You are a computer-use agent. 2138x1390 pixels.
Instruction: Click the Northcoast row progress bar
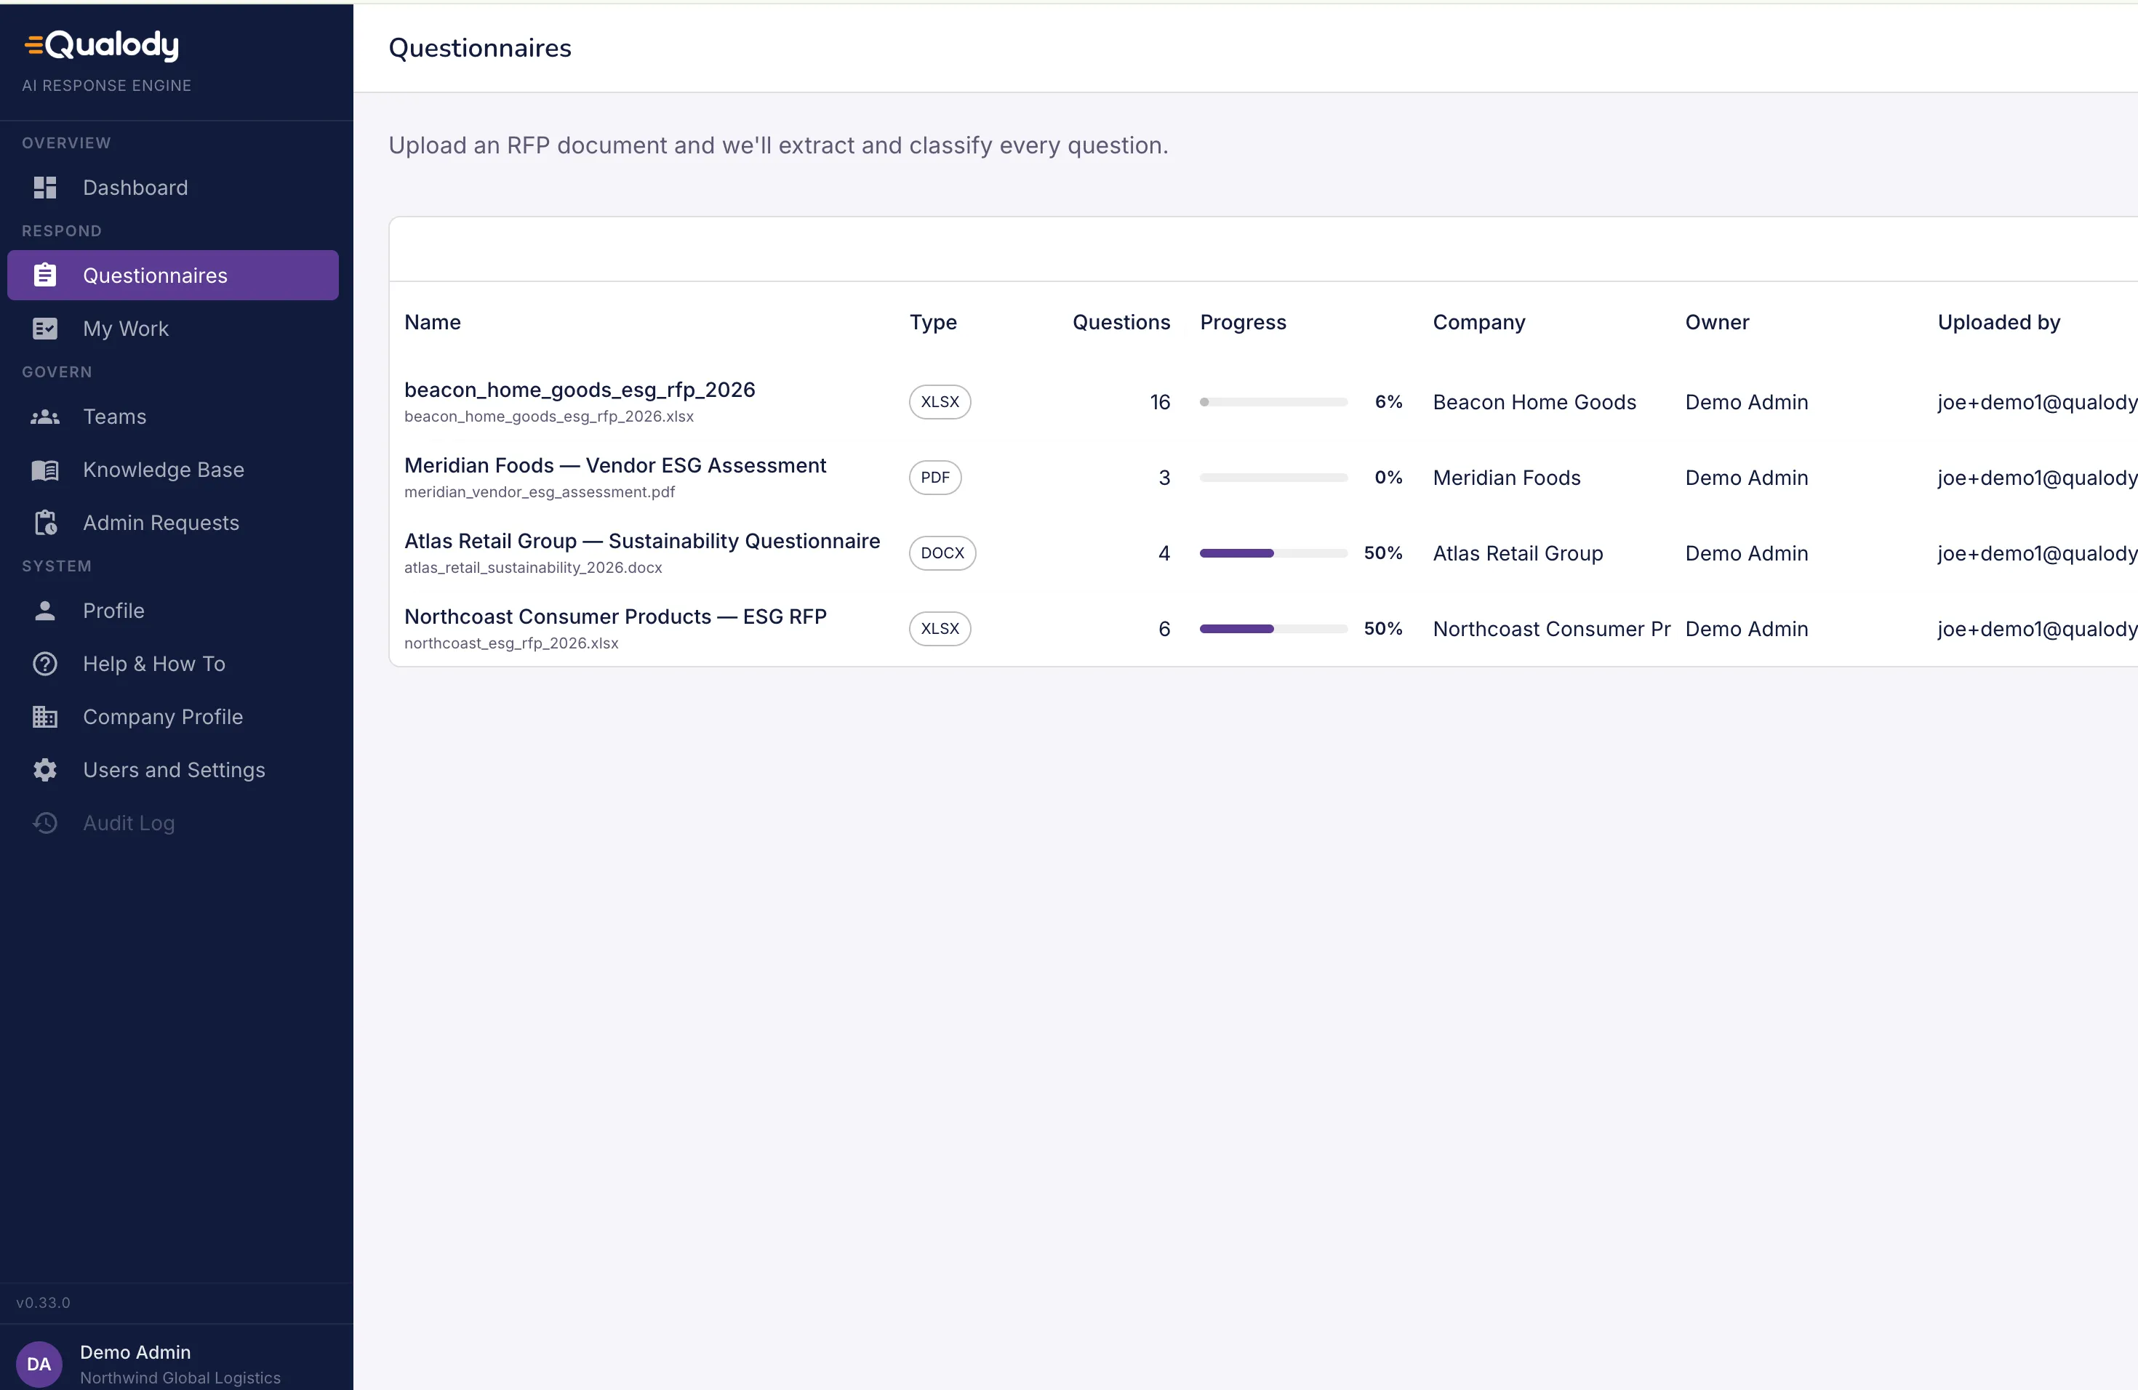pos(1273,627)
